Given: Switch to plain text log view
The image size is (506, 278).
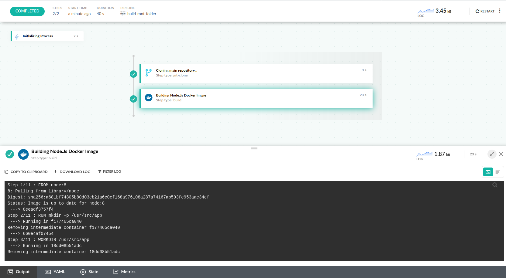Looking at the screenshot, I should (497, 172).
